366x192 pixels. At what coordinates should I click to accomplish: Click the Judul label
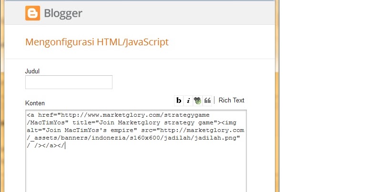[32, 71]
